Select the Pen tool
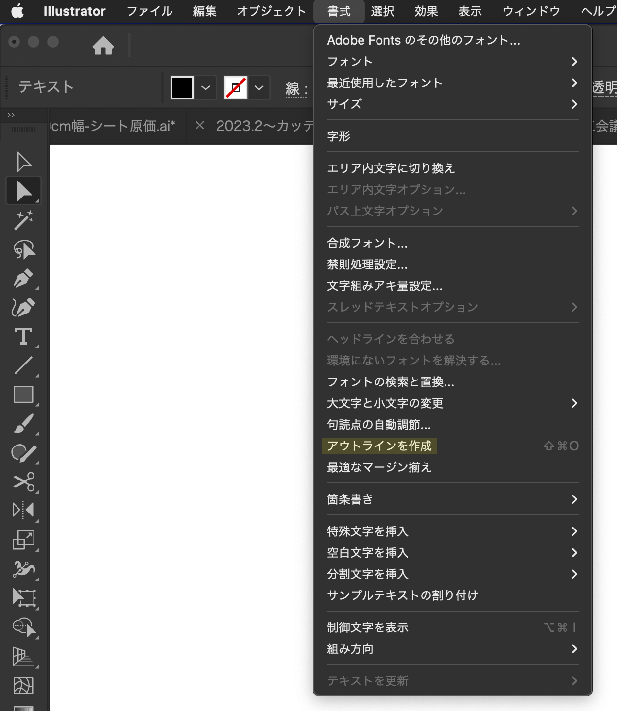Image resolution: width=617 pixels, height=711 pixels. [x=23, y=279]
